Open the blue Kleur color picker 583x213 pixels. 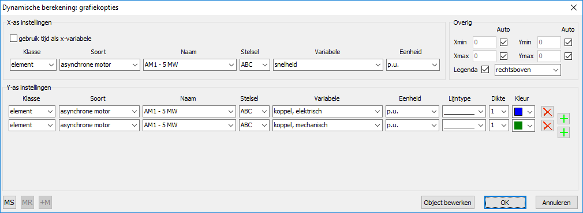524,111
